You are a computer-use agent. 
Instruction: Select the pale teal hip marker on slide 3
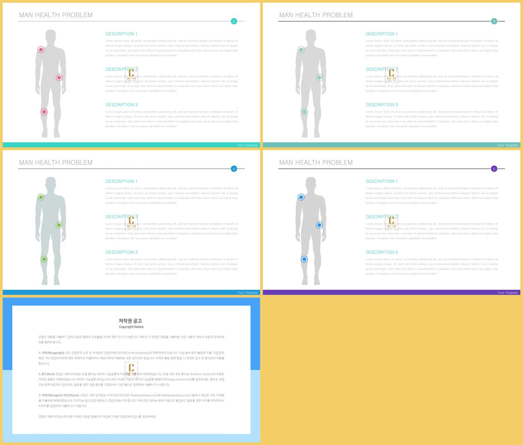tap(320, 78)
